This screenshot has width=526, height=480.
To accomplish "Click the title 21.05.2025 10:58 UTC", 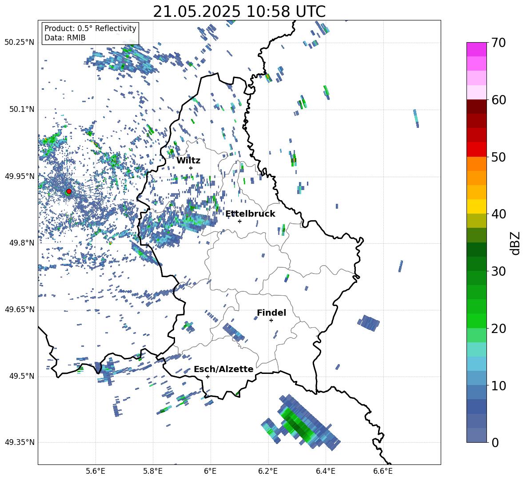I will tap(239, 12).
